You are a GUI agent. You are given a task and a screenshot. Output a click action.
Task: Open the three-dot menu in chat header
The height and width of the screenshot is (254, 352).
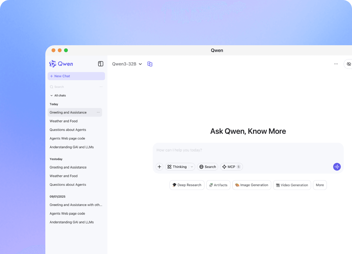coord(336,64)
